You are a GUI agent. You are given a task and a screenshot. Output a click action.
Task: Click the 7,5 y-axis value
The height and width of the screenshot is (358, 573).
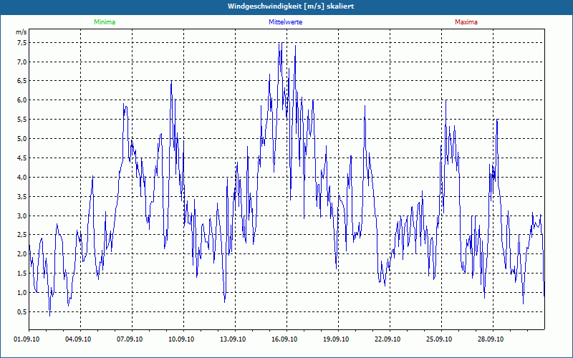pos(22,43)
